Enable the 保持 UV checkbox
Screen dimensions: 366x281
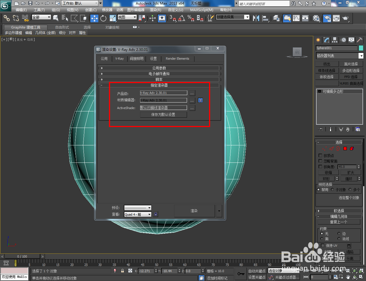pyautogui.click(x=323, y=246)
